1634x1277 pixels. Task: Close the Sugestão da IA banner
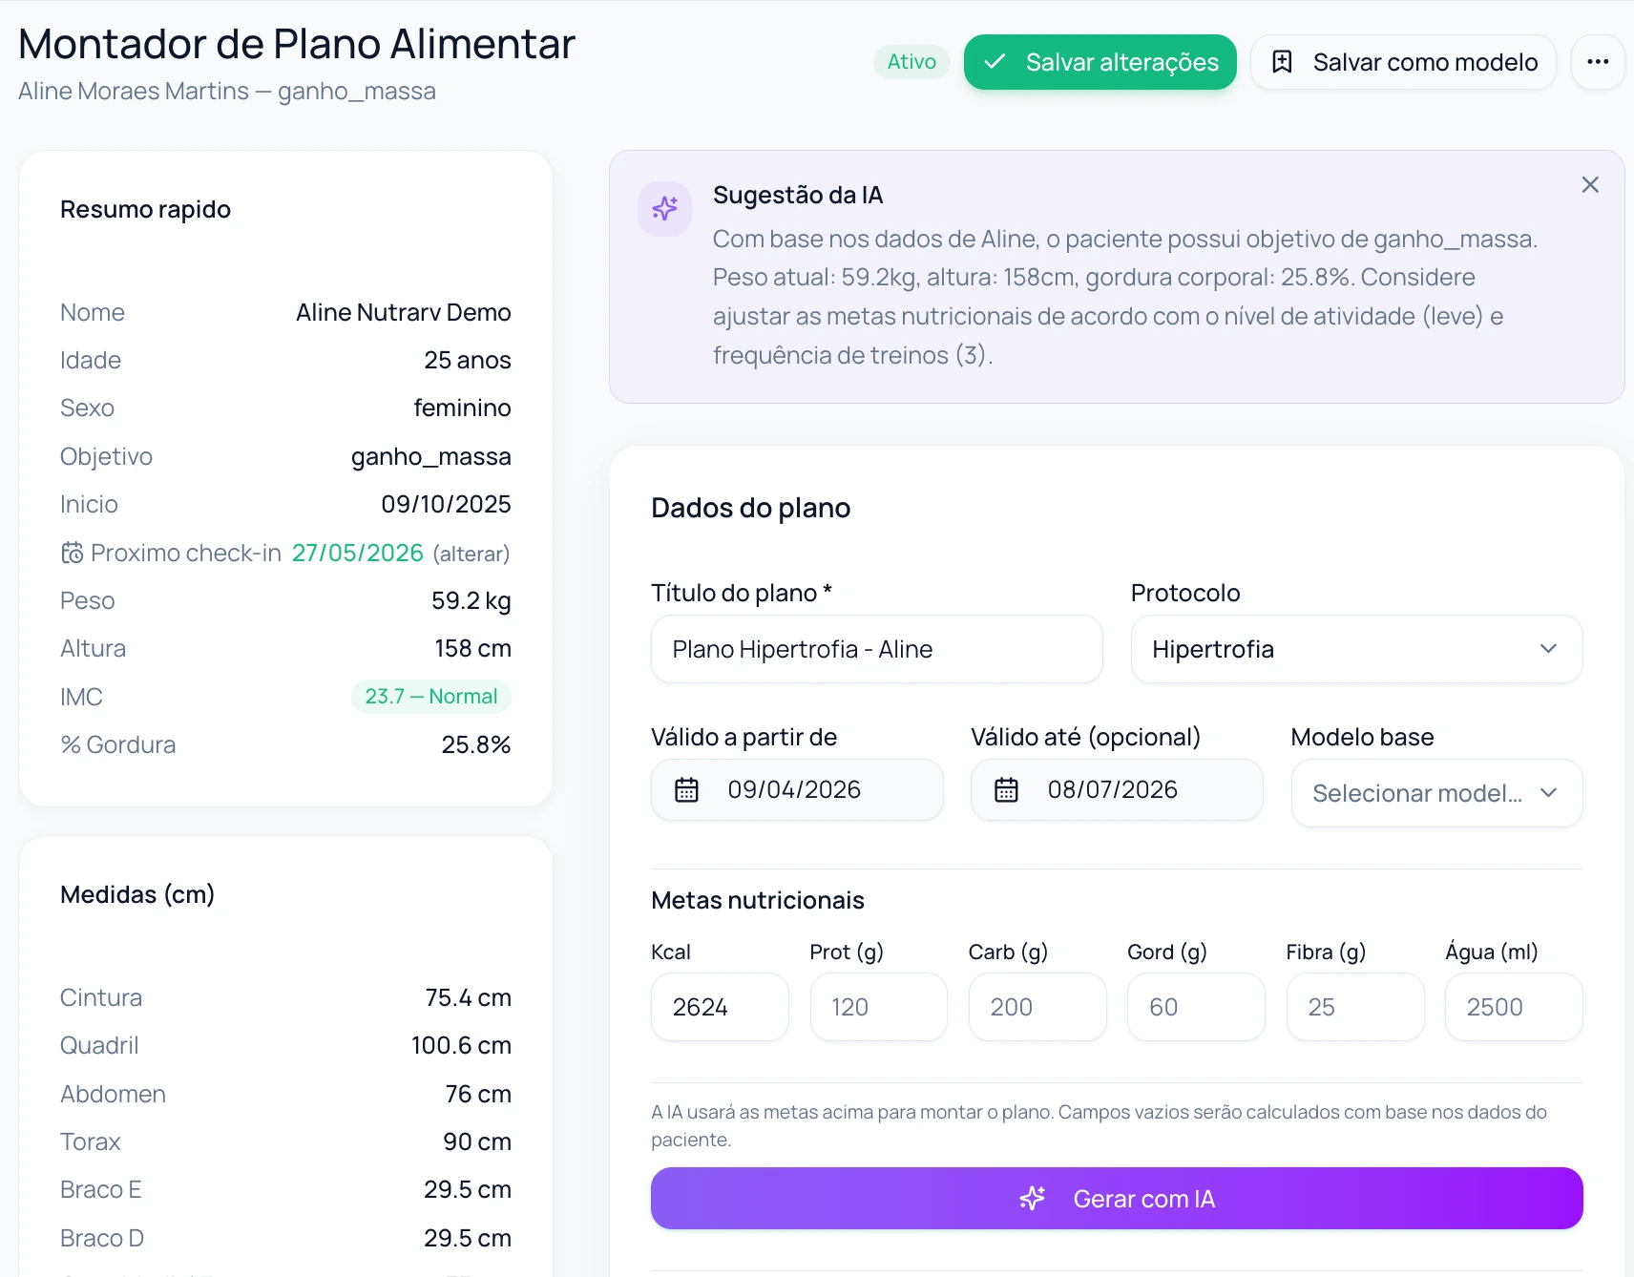(x=1590, y=185)
